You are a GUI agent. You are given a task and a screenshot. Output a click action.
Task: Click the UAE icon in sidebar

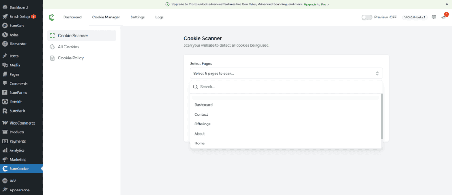pos(4,181)
